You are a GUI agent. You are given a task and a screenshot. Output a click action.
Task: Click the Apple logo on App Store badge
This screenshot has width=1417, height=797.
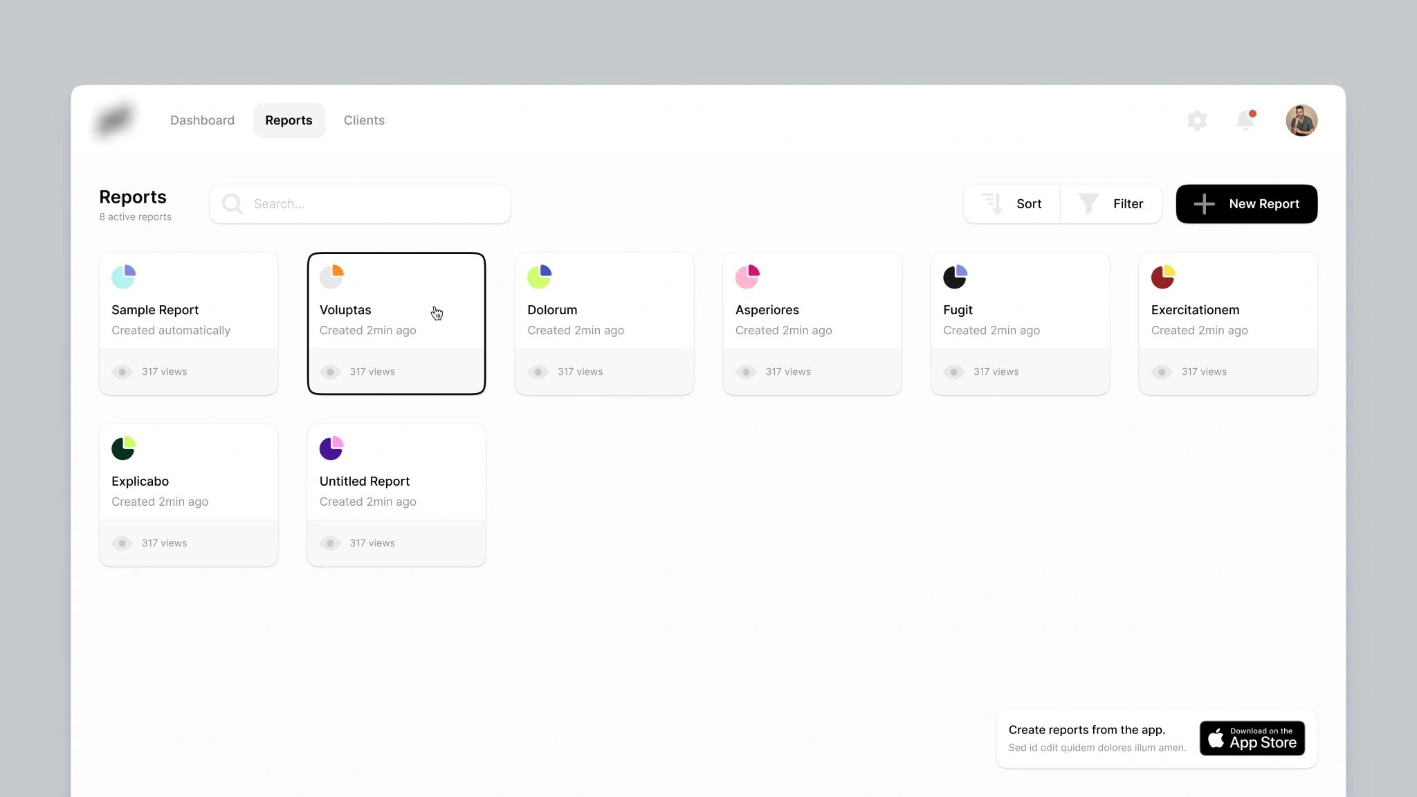1216,738
